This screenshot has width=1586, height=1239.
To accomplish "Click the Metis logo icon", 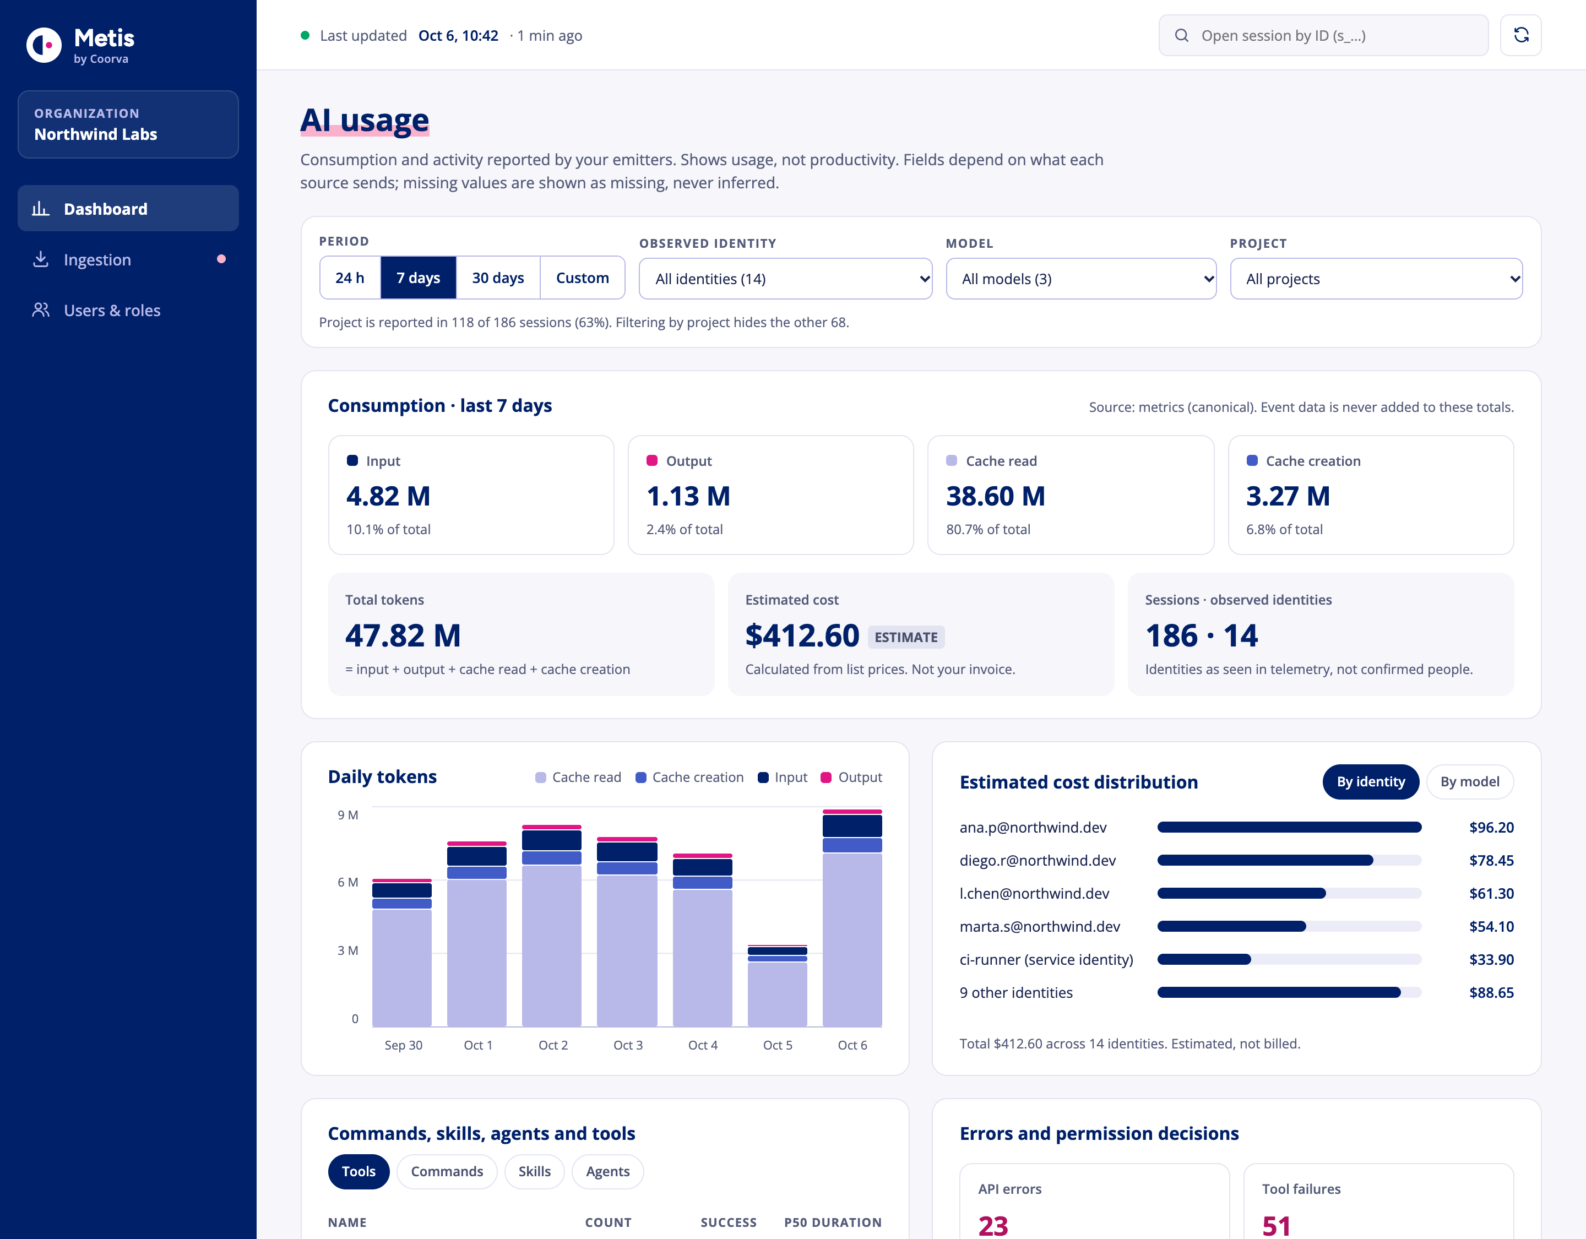I will tap(44, 45).
